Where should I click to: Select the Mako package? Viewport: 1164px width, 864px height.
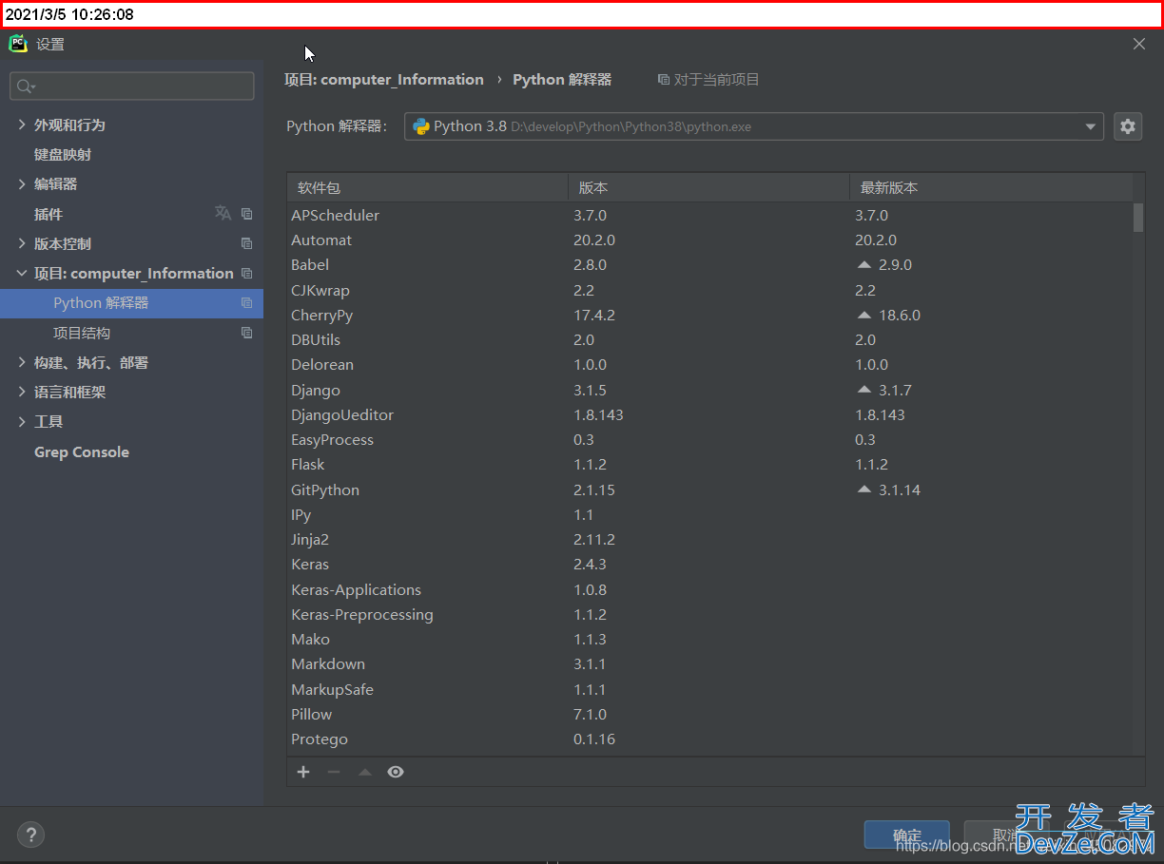coord(709,639)
